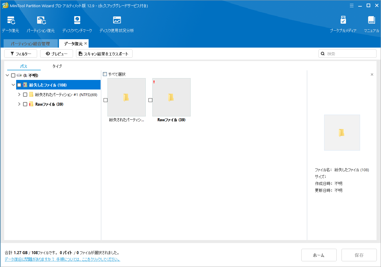
Task: Click the preview panel folder thumbnail
Action: point(342,133)
